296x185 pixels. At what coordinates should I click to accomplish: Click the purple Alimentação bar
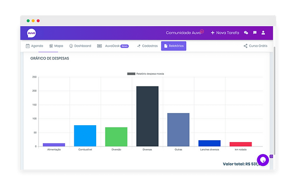54,145
